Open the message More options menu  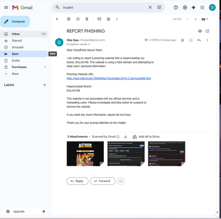click(x=207, y=40)
